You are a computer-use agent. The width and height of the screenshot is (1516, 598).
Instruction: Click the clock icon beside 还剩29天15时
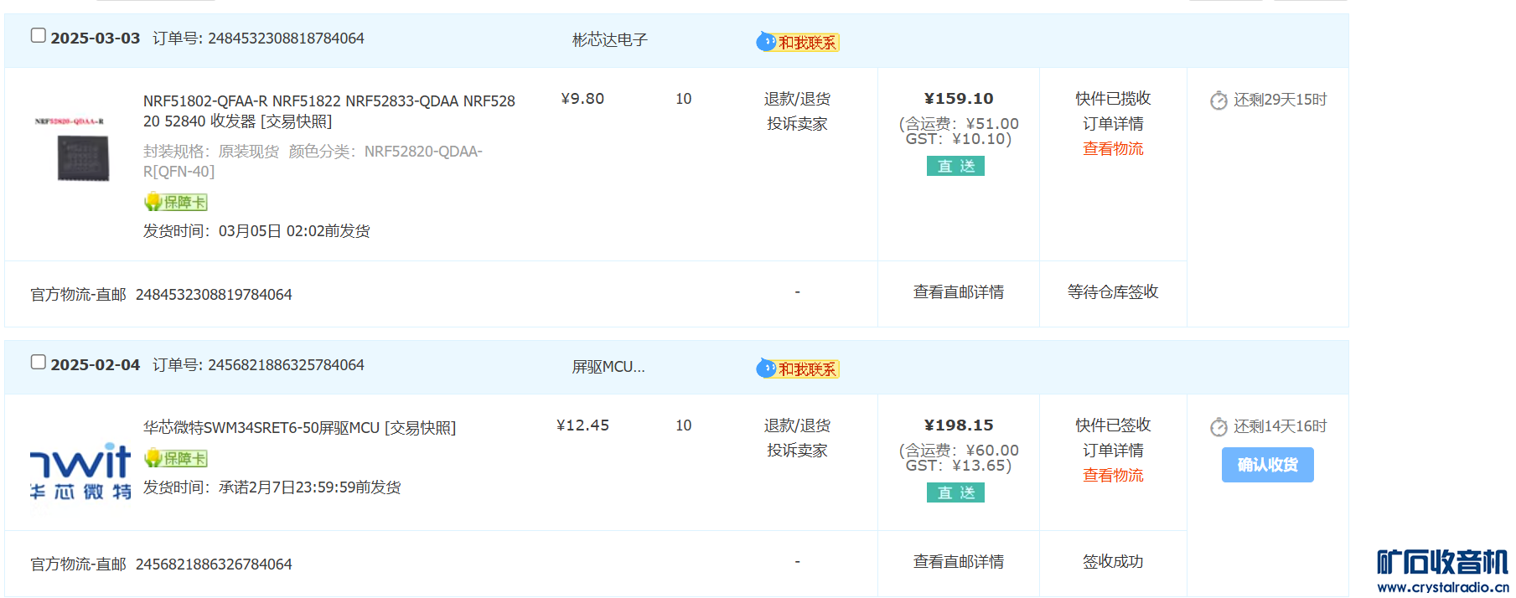tap(1218, 101)
